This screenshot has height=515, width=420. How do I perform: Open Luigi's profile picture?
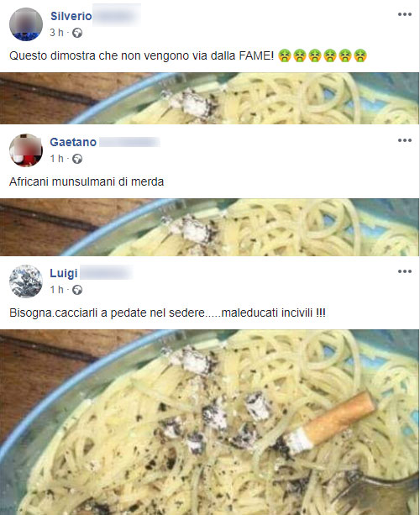26,281
